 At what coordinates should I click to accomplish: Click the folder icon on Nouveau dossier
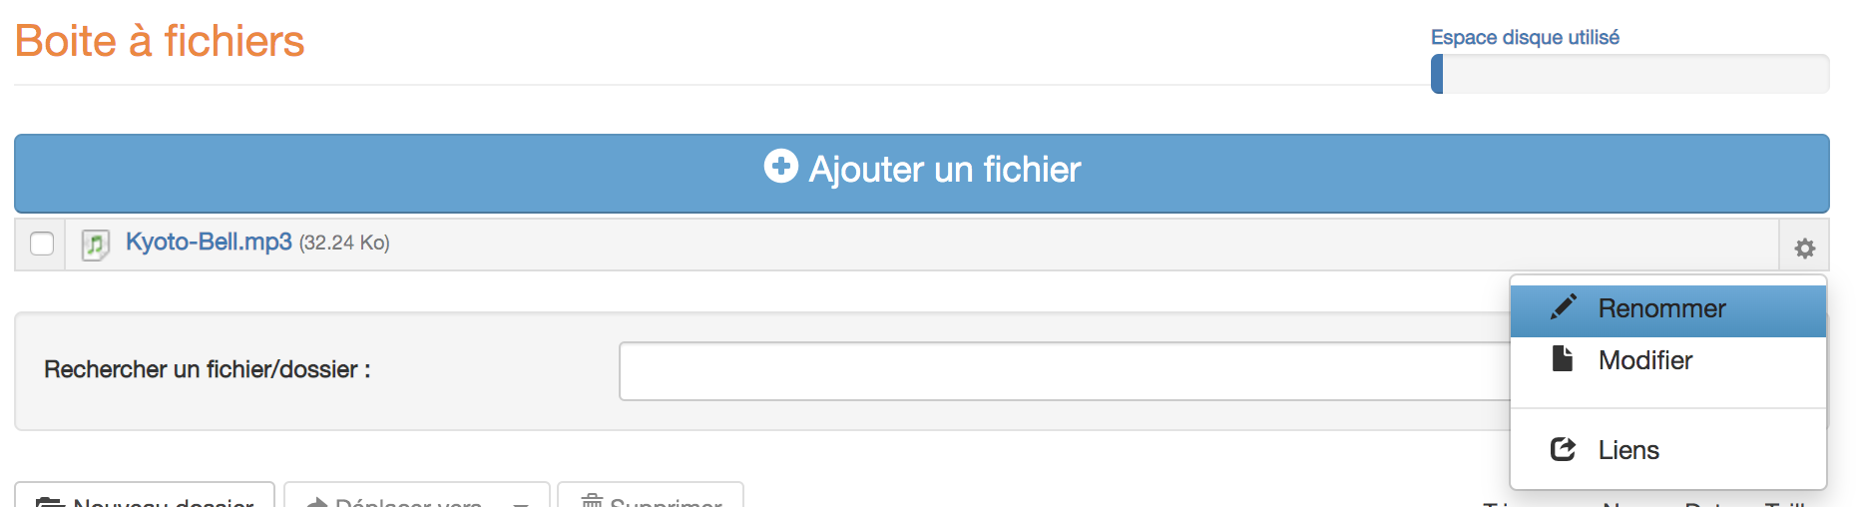coord(50,502)
